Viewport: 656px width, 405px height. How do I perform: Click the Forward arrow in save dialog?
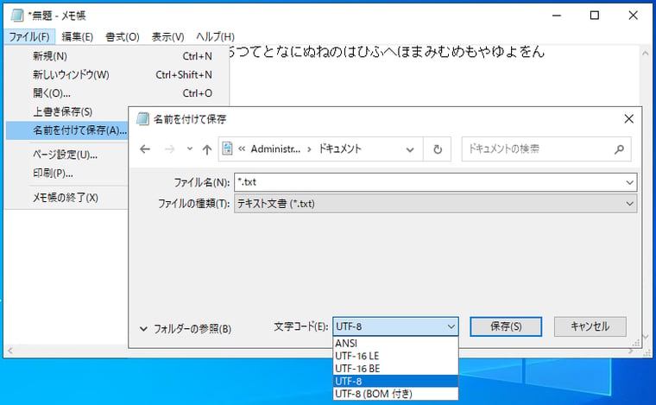pos(169,149)
